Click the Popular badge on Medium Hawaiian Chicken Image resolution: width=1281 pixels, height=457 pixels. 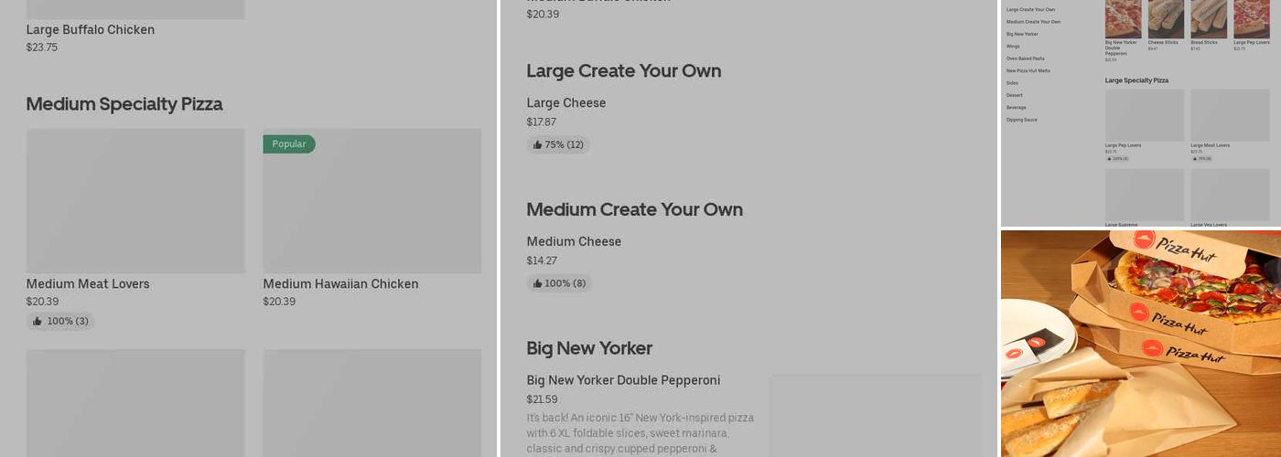click(x=289, y=144)
